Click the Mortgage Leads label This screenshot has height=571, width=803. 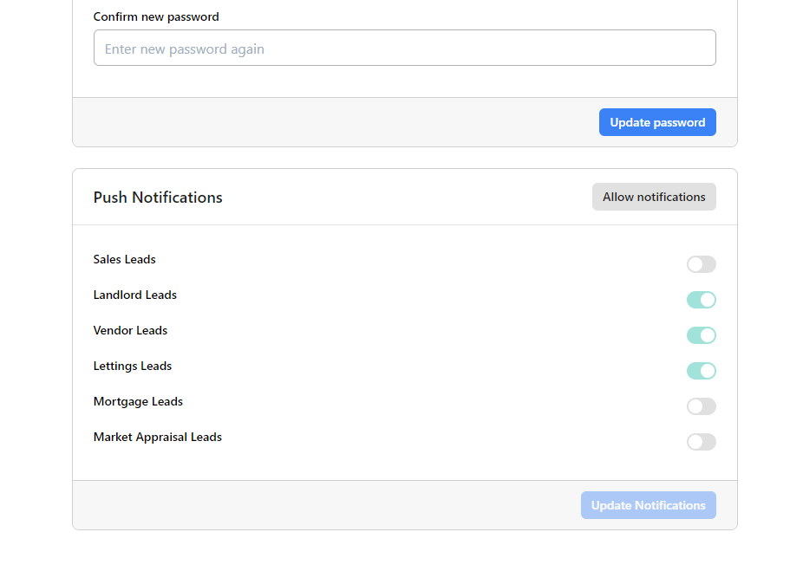pyautogui.click(x=138, y=401)
